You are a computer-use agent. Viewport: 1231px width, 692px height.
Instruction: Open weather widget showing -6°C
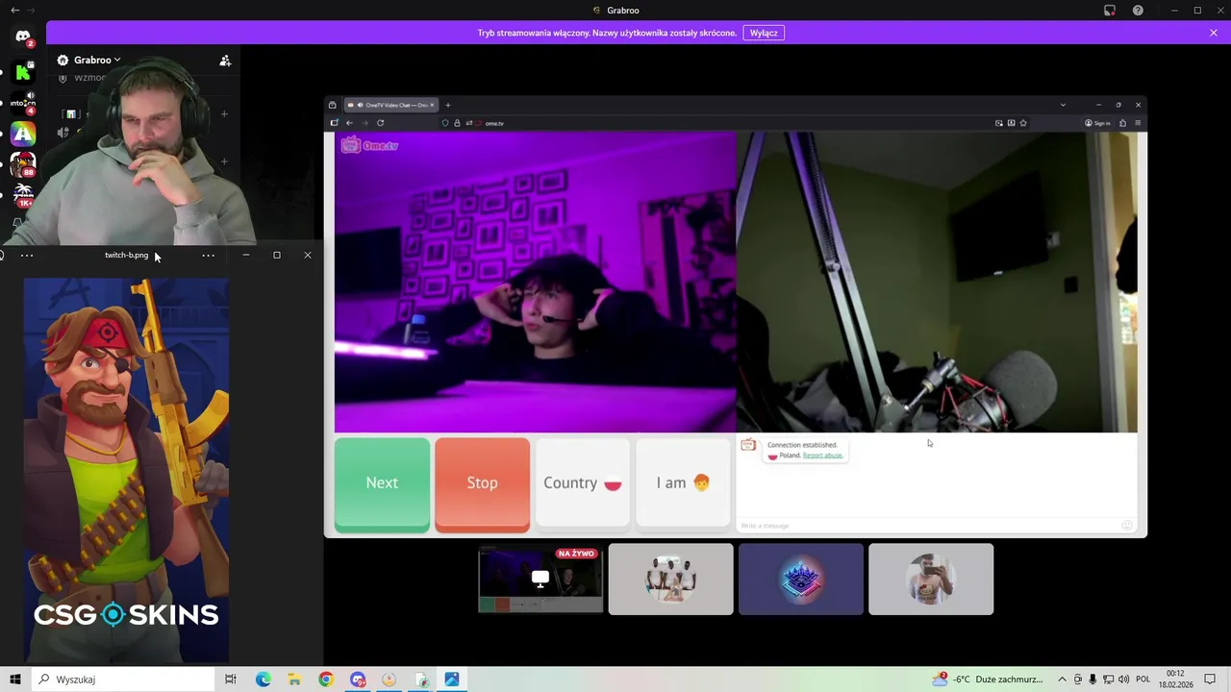point(988,680)
